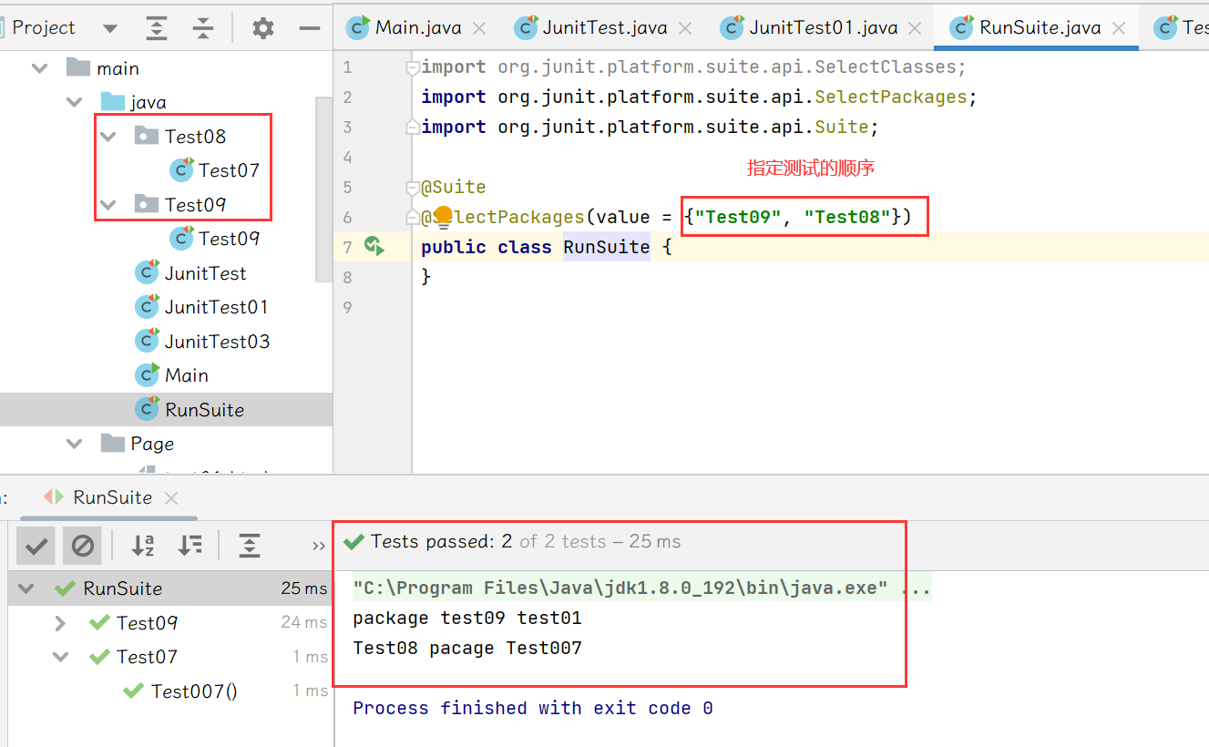
Task: Hide the Project tool window
Action: 310,28
